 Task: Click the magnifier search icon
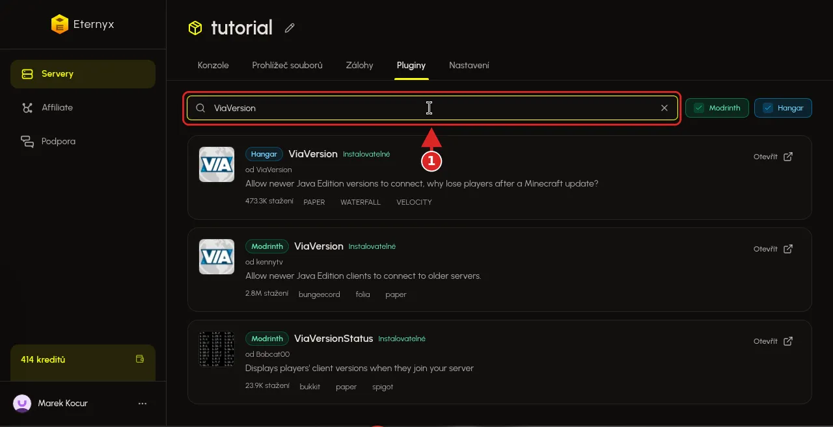coord(200,109)
